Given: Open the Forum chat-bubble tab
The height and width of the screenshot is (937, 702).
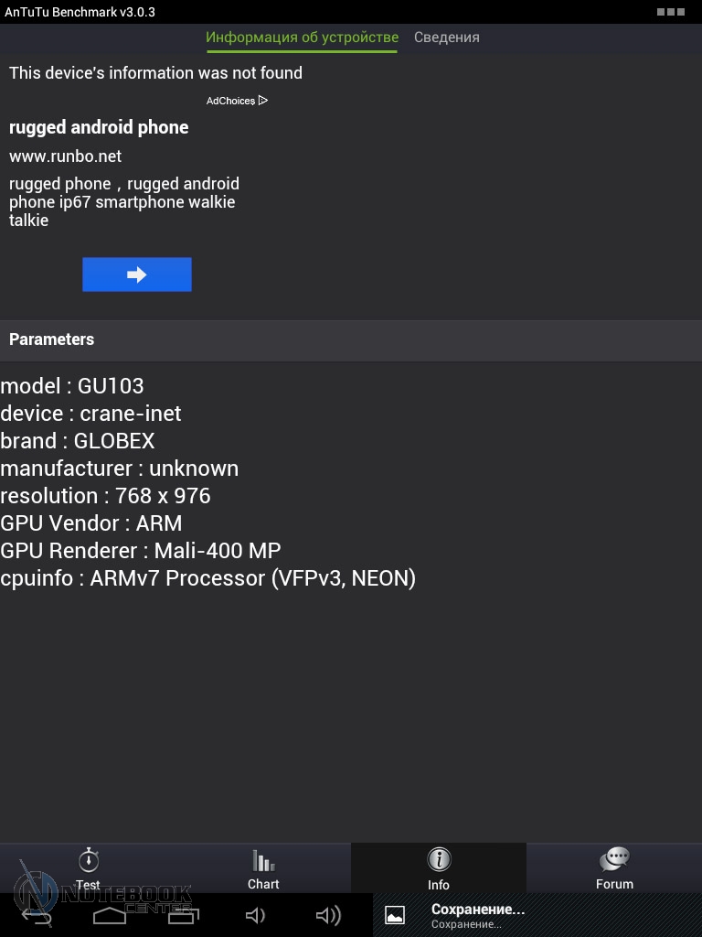Looking at the screenshot, I should click(614, 867).
